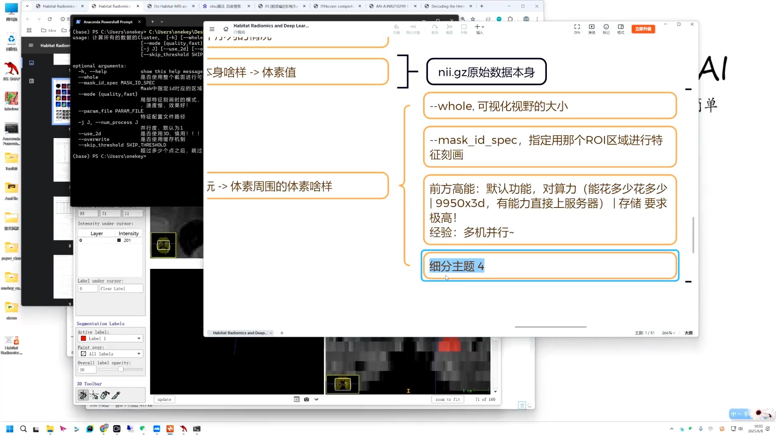
Task: Click the zoom to fit button
Action: [x=447, y=399]
